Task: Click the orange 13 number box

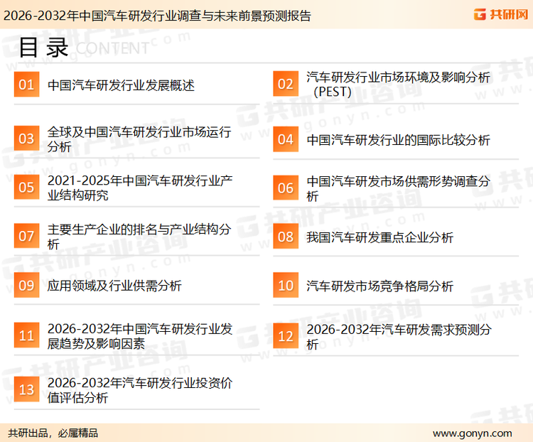Action: pyautogui.click(x=26, y=389)
